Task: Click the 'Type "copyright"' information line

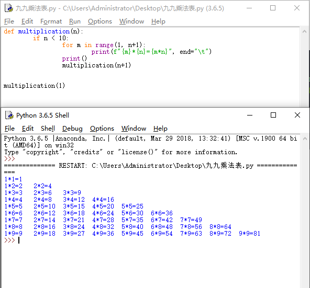Action: (x=120, y=152)
